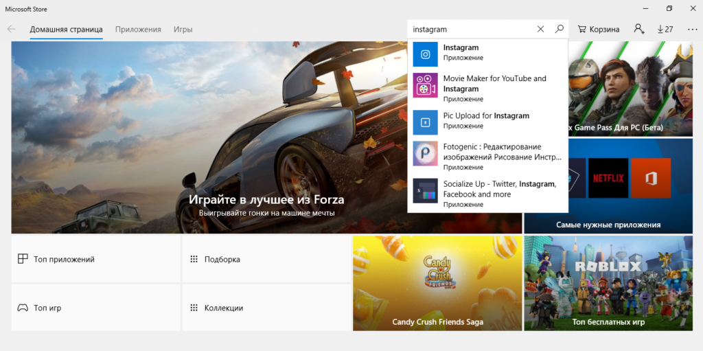Viewport: 703px width, 351px height.
Task: Open Fotogenic Редактирование изображений suggestion
Action: [x=502, y=152]
